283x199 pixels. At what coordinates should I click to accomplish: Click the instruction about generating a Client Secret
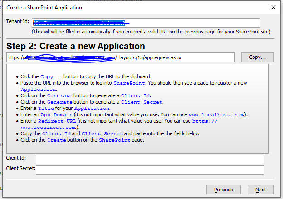92,102
